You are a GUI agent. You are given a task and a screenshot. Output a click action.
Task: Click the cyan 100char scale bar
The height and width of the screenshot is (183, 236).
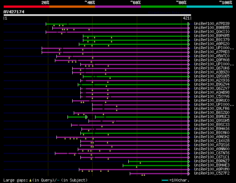165,180
